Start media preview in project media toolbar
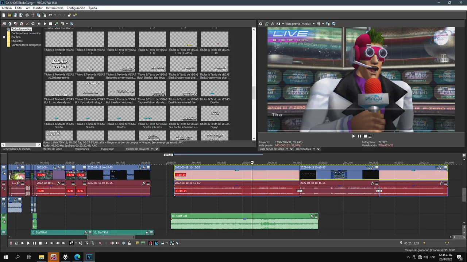The width and height of the screenshot is (467, 262). tap(45, 24)
